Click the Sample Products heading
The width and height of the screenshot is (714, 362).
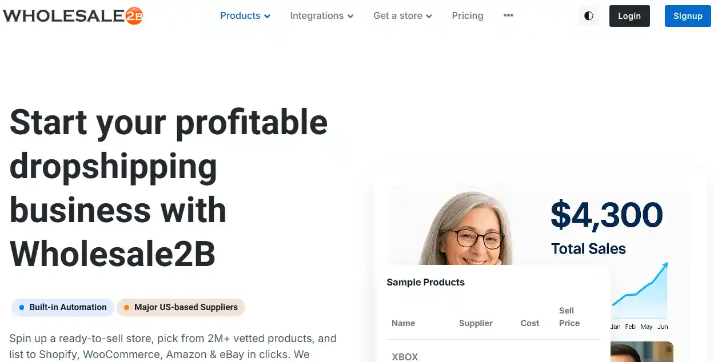pyautogui.click(x=425, y=282)
